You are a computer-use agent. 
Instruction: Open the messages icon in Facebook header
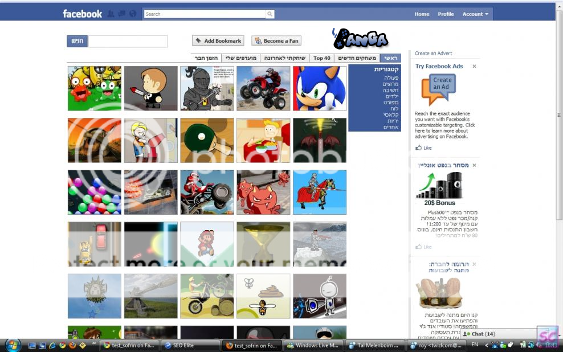(x=122, y=14)
